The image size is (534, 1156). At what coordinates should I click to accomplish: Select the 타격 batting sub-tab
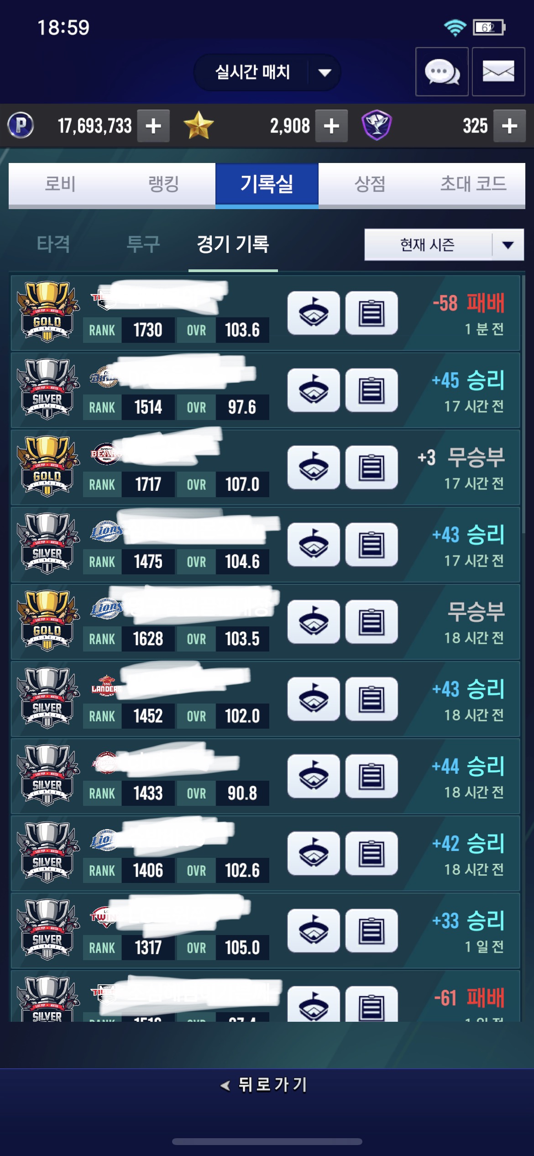coord(53,244)
